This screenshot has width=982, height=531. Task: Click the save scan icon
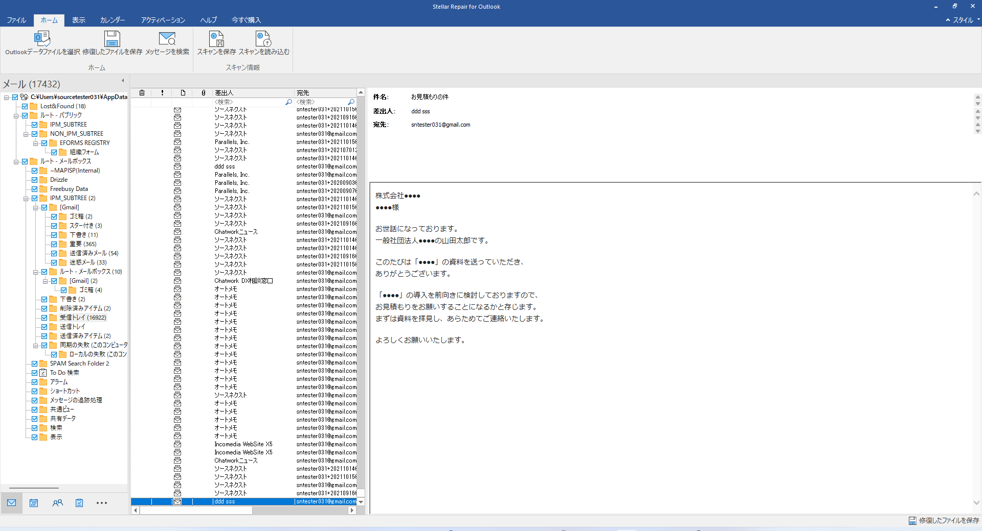(x=216, y=39)
